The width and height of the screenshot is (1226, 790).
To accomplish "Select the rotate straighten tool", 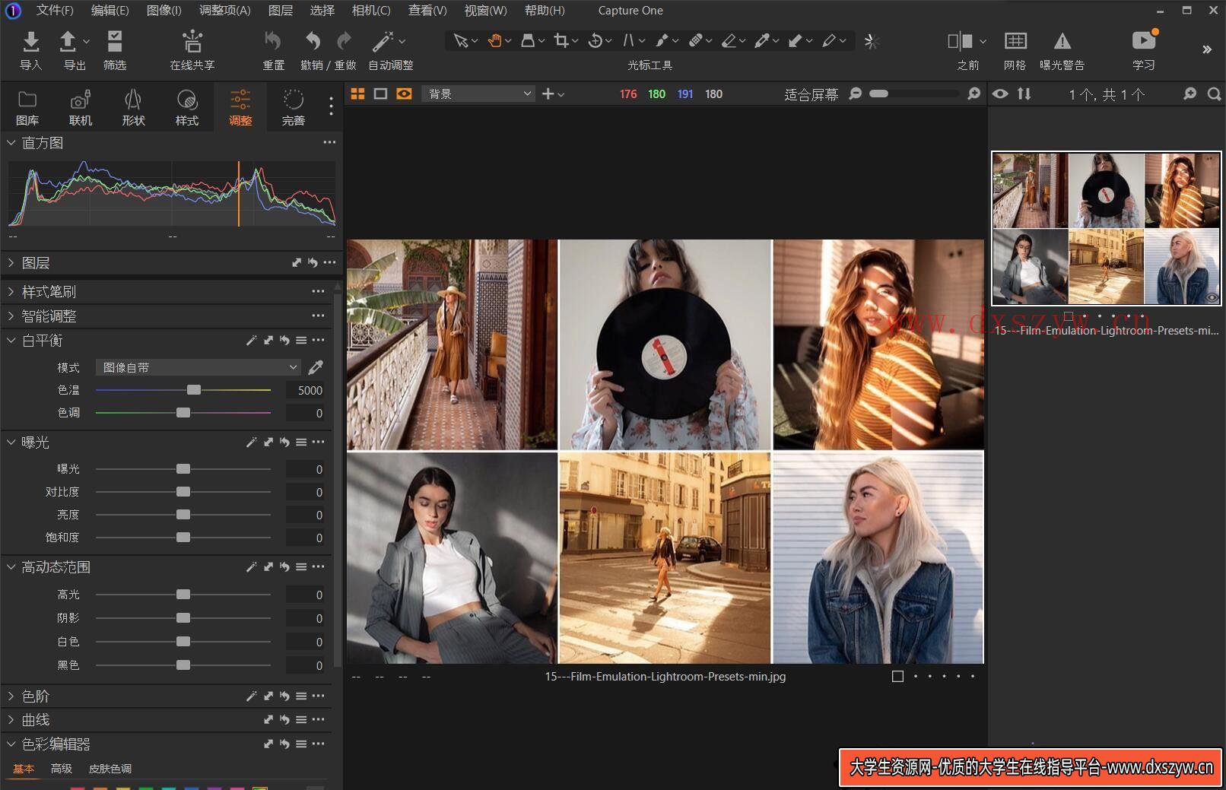I will coord(596,41).
